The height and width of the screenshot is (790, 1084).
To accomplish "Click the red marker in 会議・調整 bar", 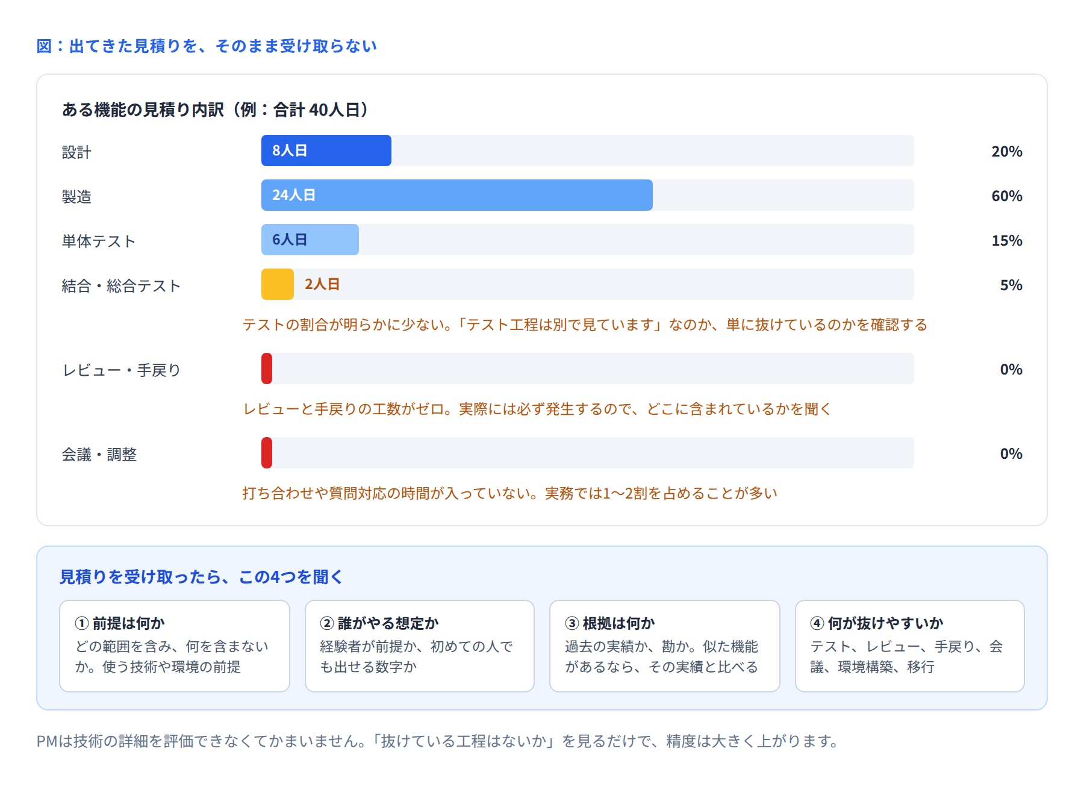I will [x=267, y=453].
